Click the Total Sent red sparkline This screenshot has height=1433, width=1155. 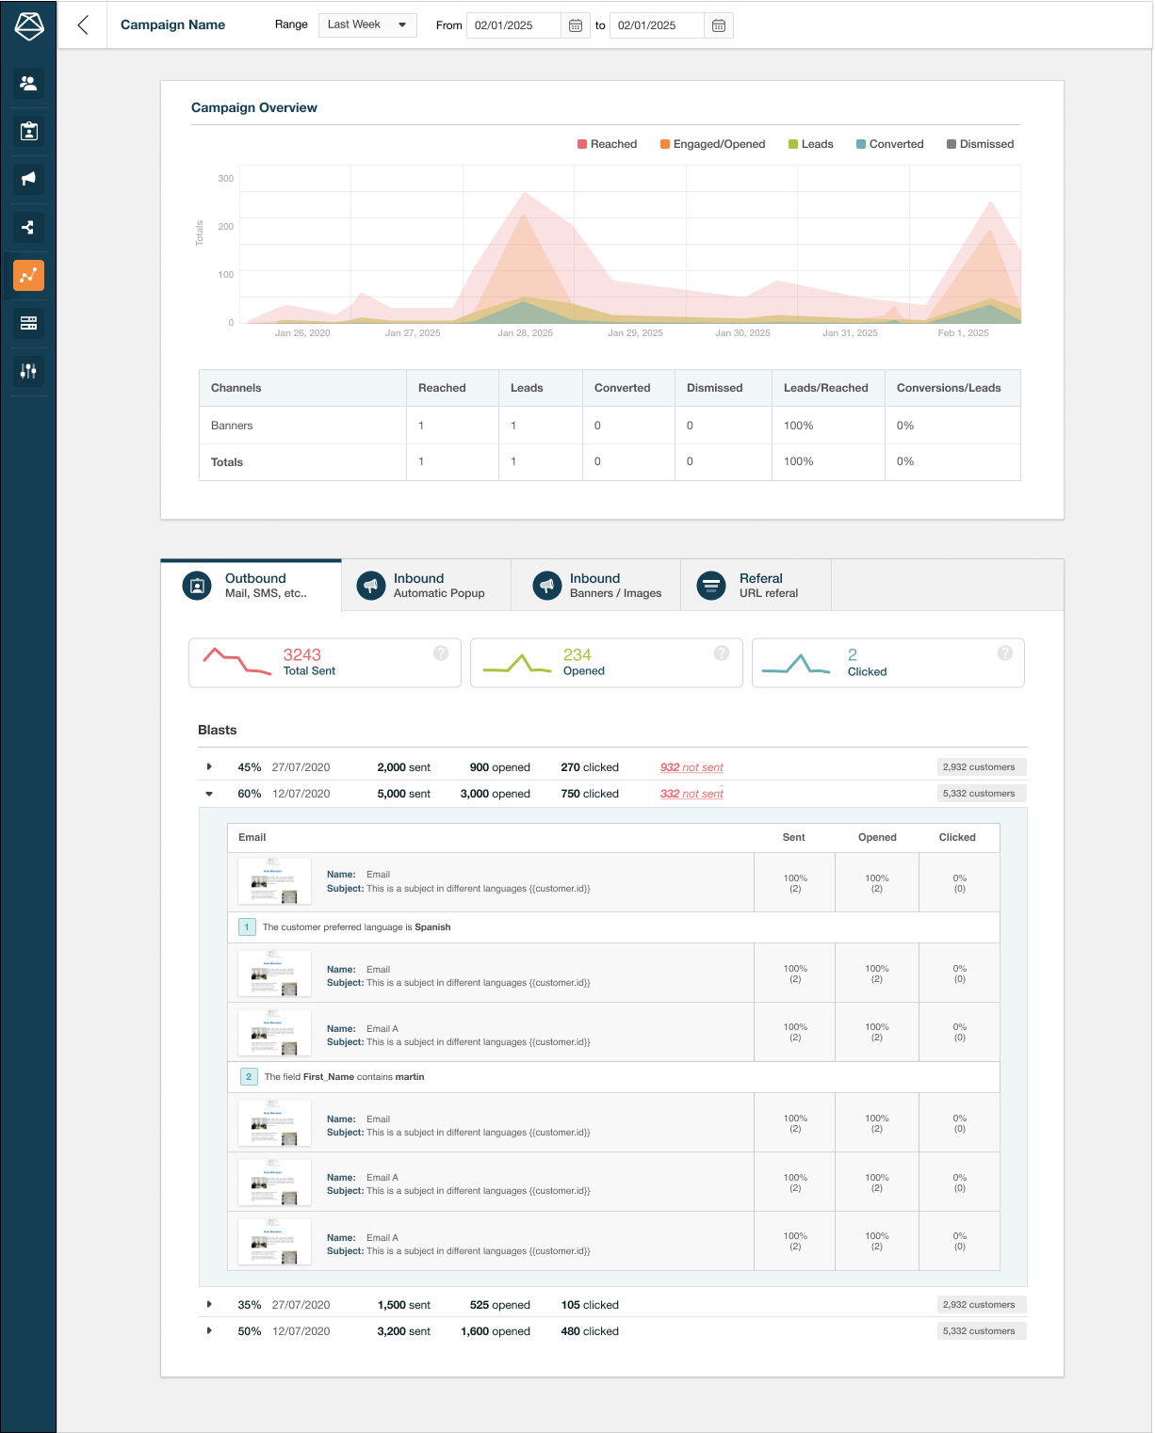coord(237,661)
